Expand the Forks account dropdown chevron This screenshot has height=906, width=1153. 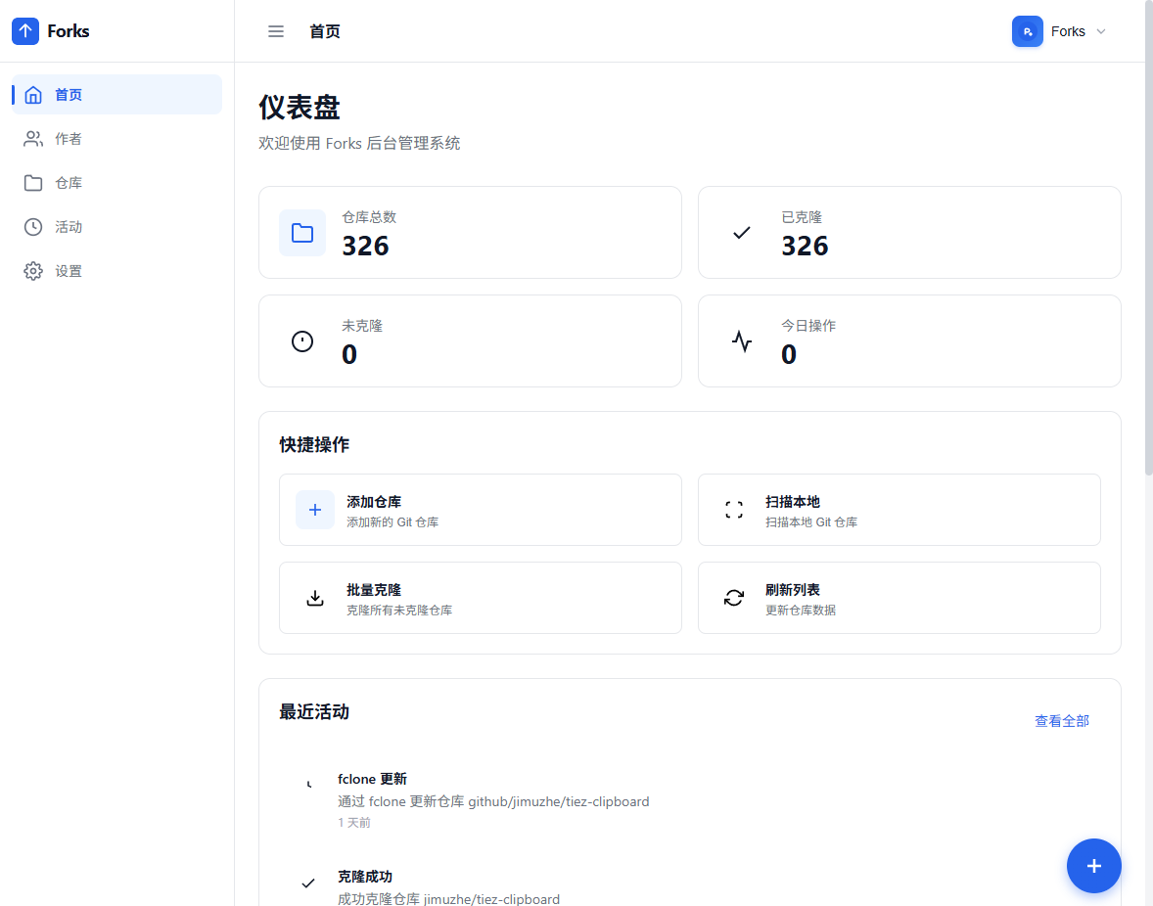coord(1101,31)
